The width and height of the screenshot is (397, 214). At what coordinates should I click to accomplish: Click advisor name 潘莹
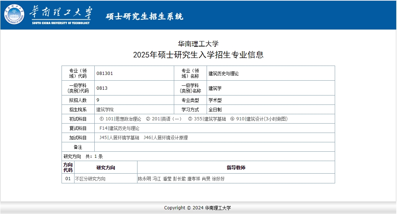point(167,179)
